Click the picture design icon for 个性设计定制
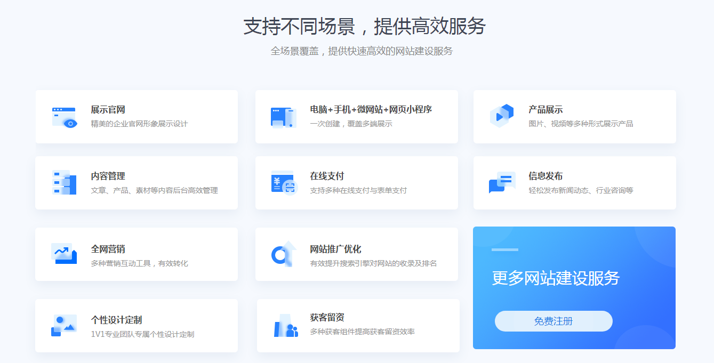Image resolution: width=714 pixels, height=363 pixels. pyautogui.click(x=63, y=325)
